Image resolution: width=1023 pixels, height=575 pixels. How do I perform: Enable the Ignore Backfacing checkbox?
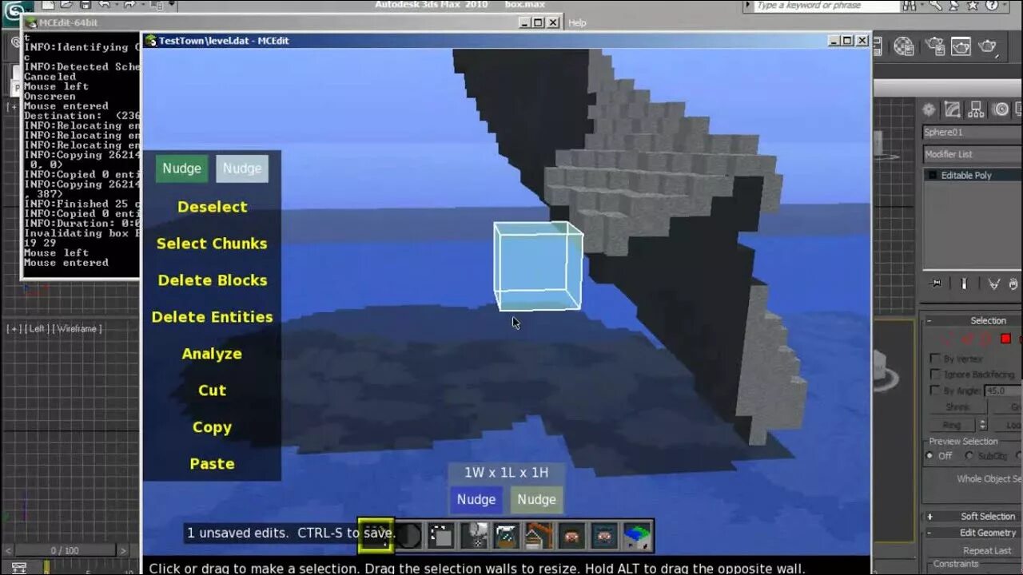[934, 374]
